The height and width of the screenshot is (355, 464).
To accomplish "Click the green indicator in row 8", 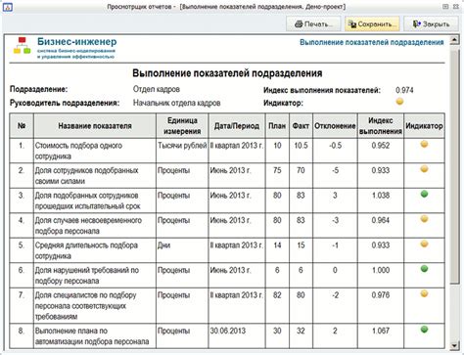I will (424, 330).
